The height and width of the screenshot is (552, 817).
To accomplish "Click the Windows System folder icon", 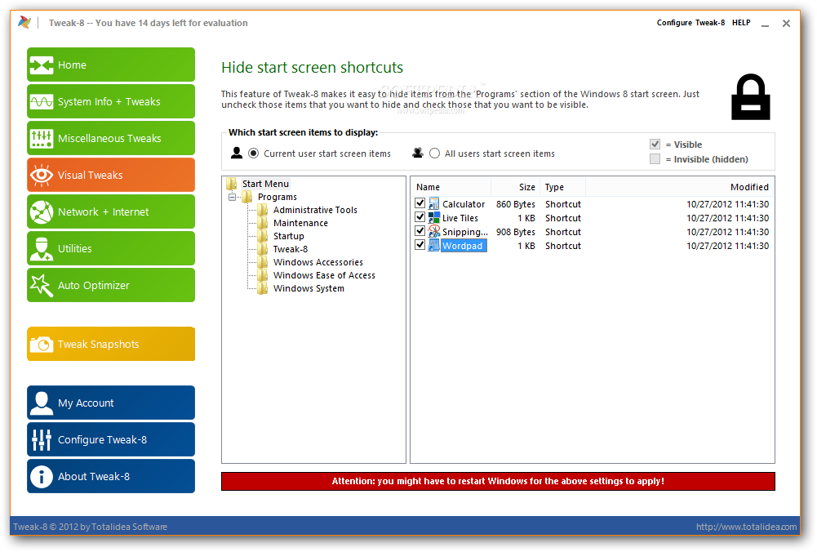I will click(263, 288).
